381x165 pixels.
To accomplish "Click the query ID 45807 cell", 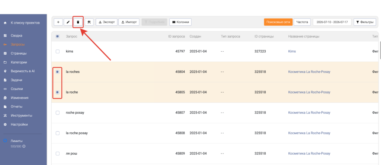I will (x=180, y=113).
